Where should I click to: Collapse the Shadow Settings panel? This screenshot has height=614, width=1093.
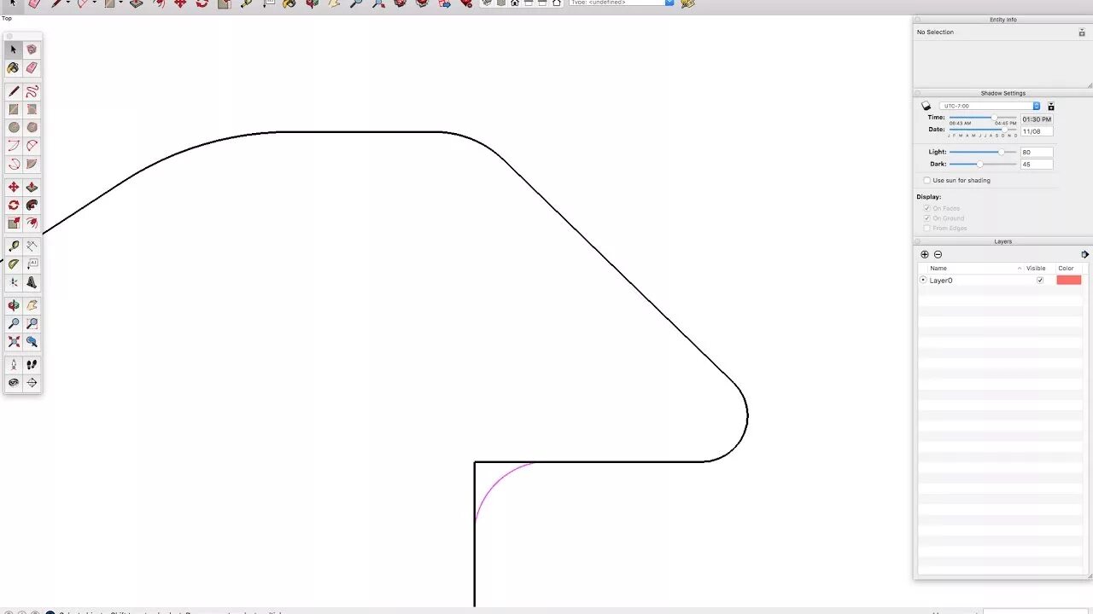point(918,93)
